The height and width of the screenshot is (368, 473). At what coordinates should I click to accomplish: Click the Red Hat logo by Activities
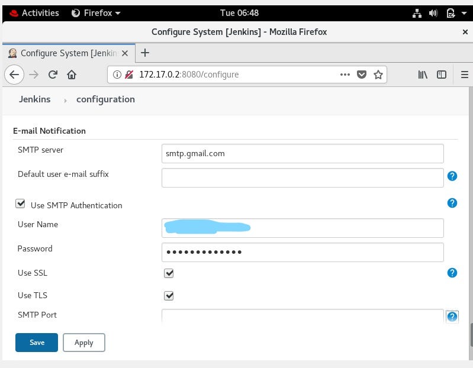click(x=14, y=13)
